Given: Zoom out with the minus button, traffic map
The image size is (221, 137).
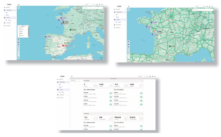Looking at the screenshot, I should click(x=129, y=57).
